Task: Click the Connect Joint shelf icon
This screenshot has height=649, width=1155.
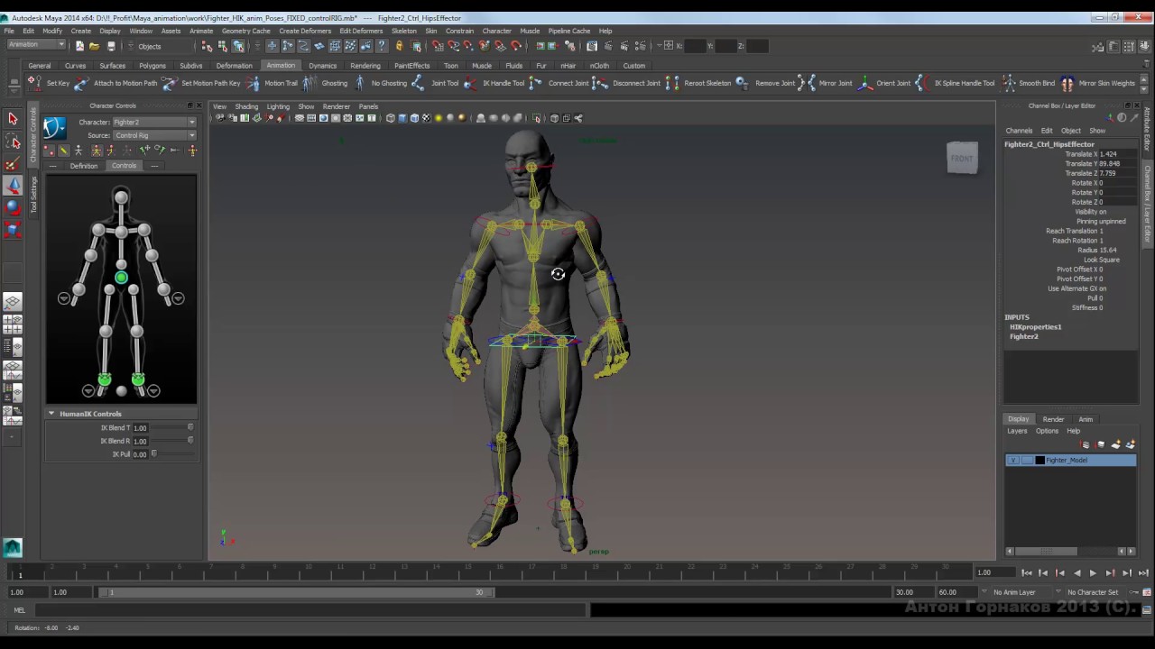Action: coord(536,83)
